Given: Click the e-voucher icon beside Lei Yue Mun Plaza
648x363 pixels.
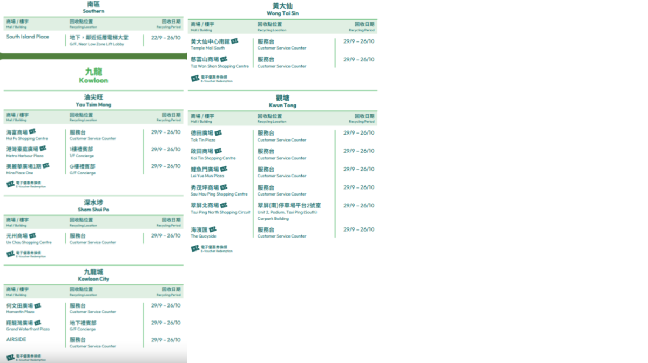Looking at the screenshot, I should pos(224,169).
